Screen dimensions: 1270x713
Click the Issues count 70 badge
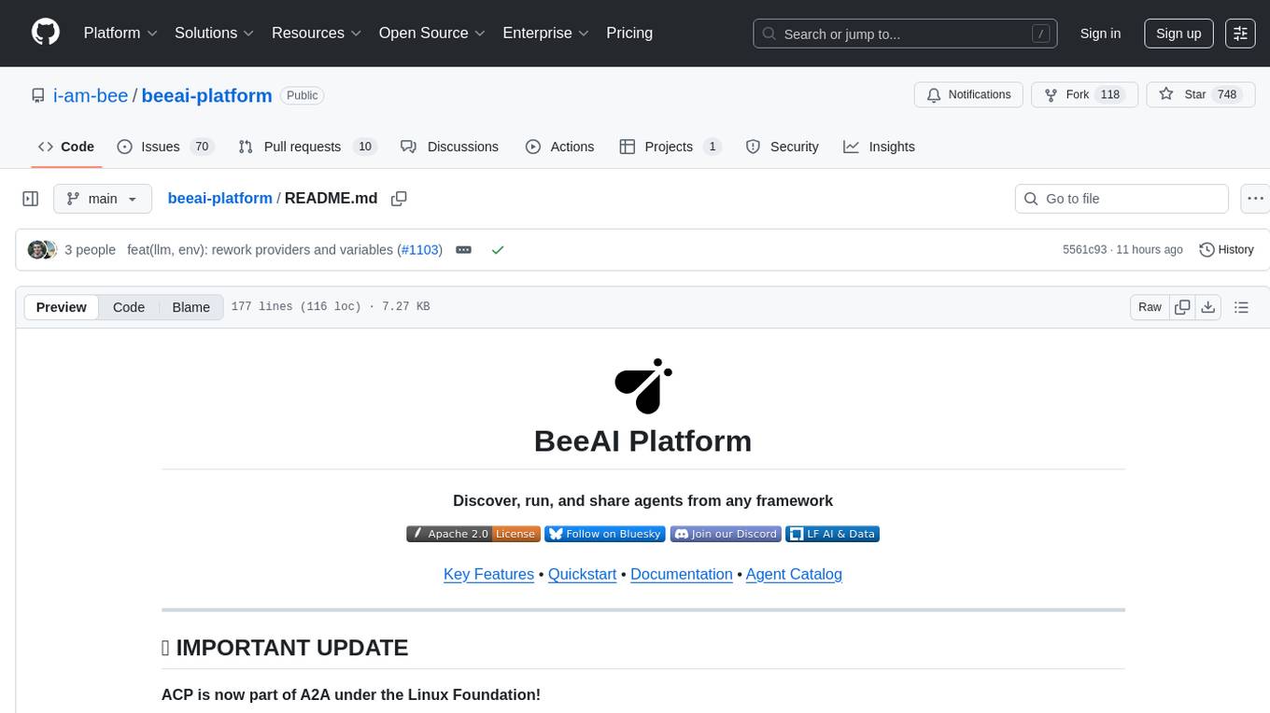click(201, 147)
